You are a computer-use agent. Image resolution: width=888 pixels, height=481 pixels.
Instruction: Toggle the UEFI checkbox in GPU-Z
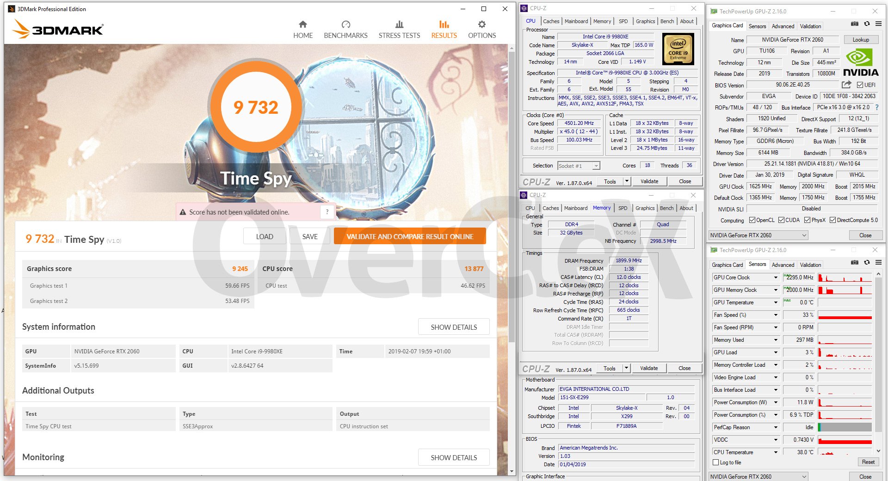click(x=860, y=85)
